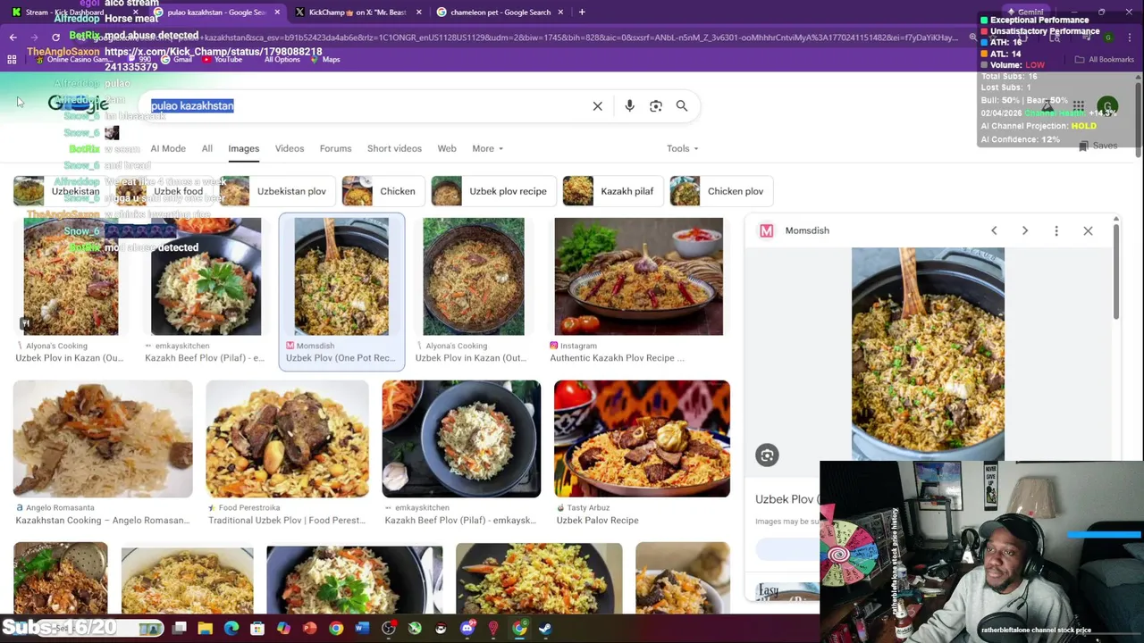The width and height of the screenshot is (1144, 643).
Task: Open the Maps bookmark
Action: [325, 60]
